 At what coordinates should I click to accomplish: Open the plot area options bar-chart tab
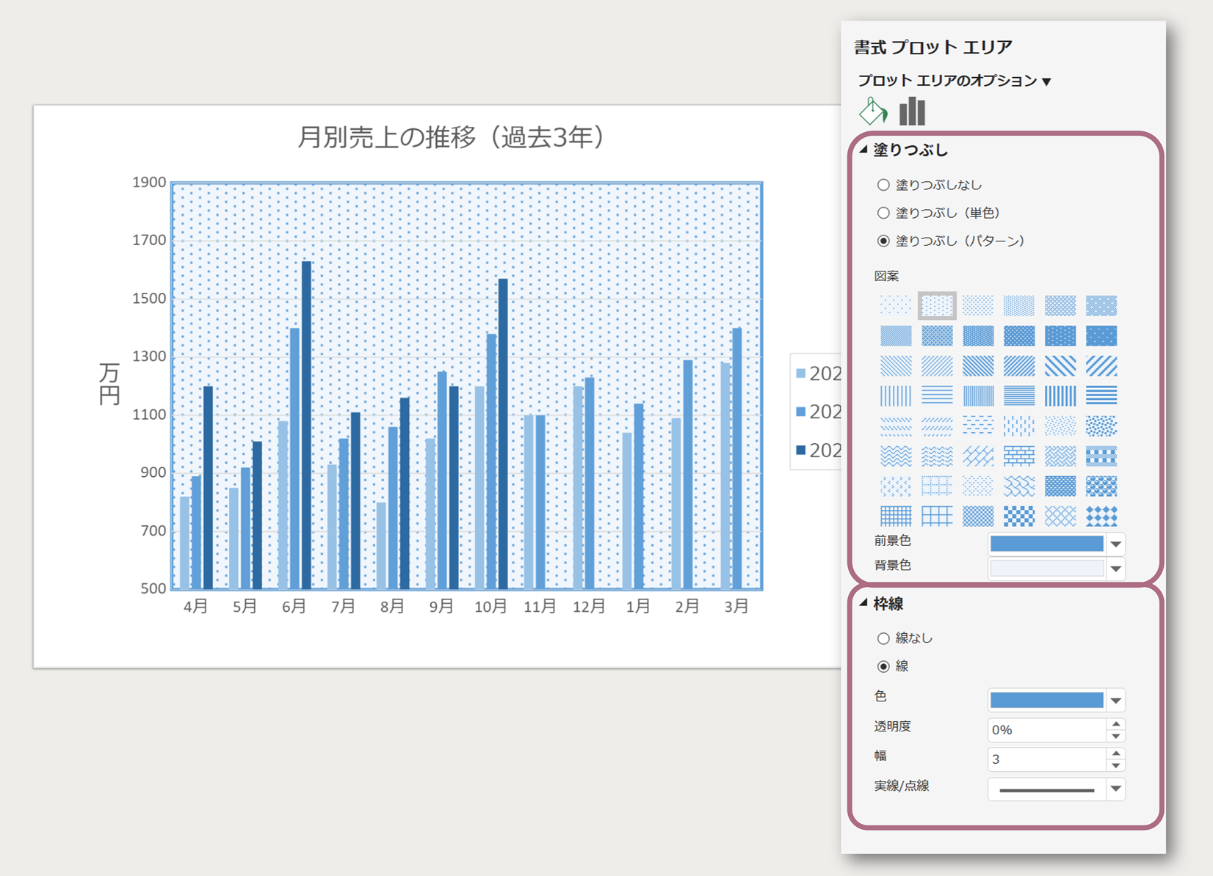(x=912, y=112)
